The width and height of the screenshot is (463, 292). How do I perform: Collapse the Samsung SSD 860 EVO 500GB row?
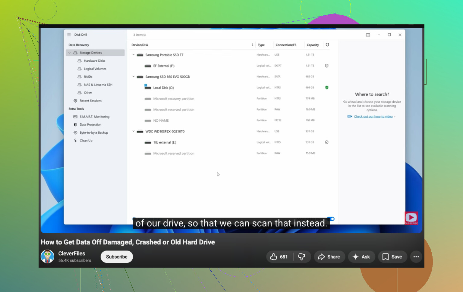134,77
